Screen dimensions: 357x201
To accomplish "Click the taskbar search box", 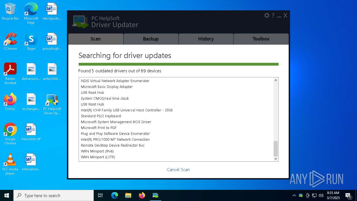I will click(x=54, y=195).
